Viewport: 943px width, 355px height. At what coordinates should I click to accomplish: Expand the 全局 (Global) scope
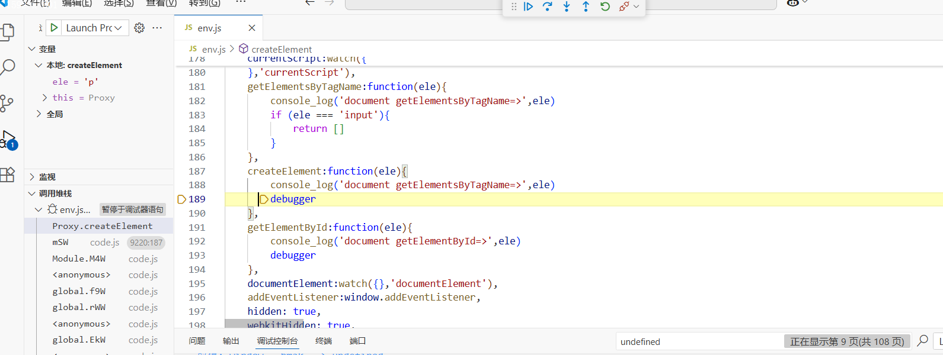coord(39,114)
